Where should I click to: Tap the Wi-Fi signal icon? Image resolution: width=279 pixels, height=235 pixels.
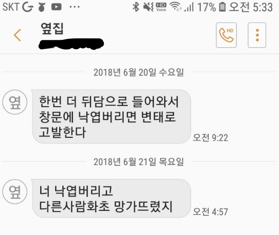click(176, 7)
